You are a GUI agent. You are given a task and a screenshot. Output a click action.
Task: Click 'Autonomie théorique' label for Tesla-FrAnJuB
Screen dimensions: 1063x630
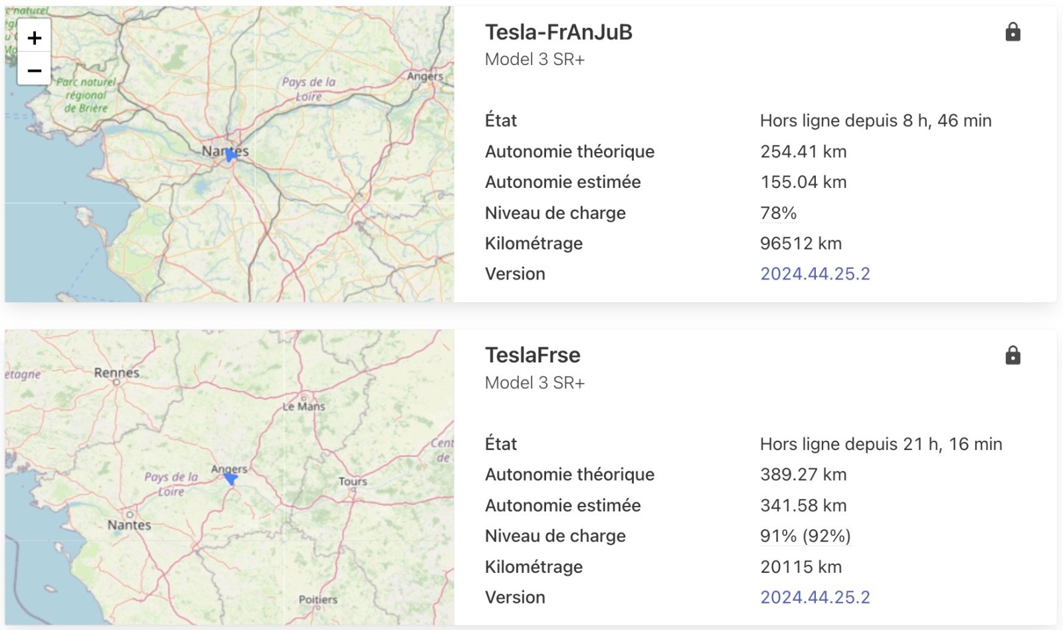569,151
